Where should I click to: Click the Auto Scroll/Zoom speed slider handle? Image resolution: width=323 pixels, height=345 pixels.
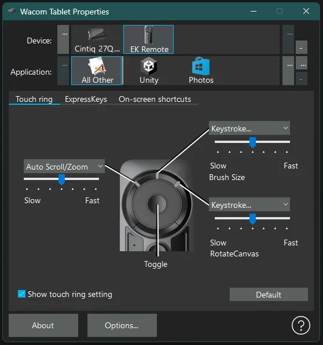coord(61,179)
